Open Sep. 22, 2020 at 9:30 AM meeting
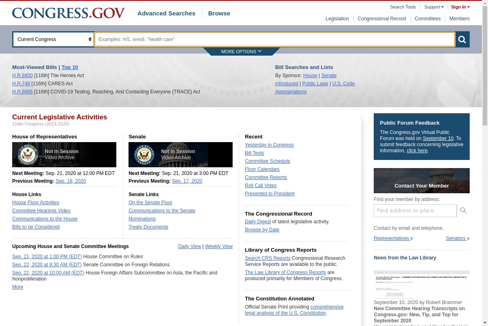Image resolution: width=488 pixels, height=326 pixels. pos(47,265)
